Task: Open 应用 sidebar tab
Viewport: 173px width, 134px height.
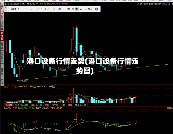Action: tap(2, 16)
